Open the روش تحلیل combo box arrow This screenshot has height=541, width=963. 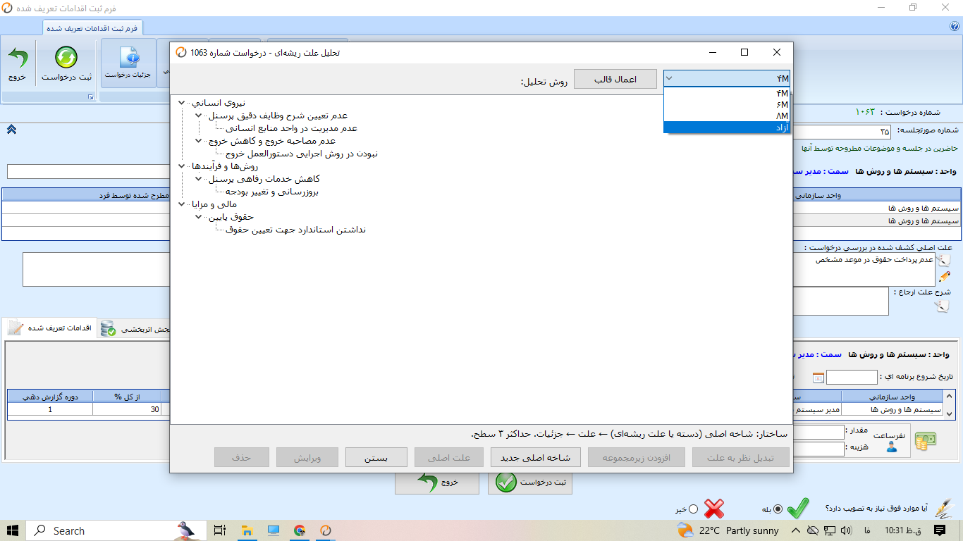670,78
